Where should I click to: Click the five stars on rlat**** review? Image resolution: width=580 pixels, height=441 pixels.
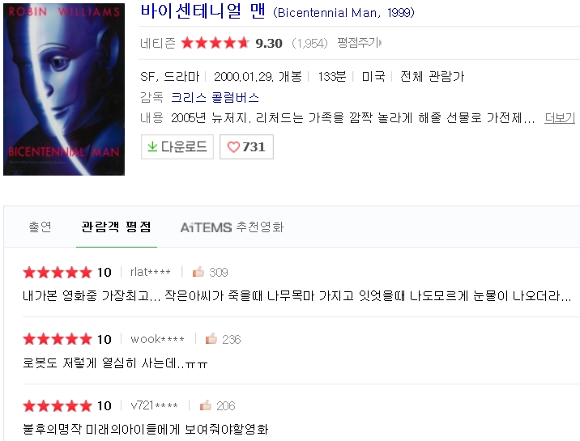point(57,273)
